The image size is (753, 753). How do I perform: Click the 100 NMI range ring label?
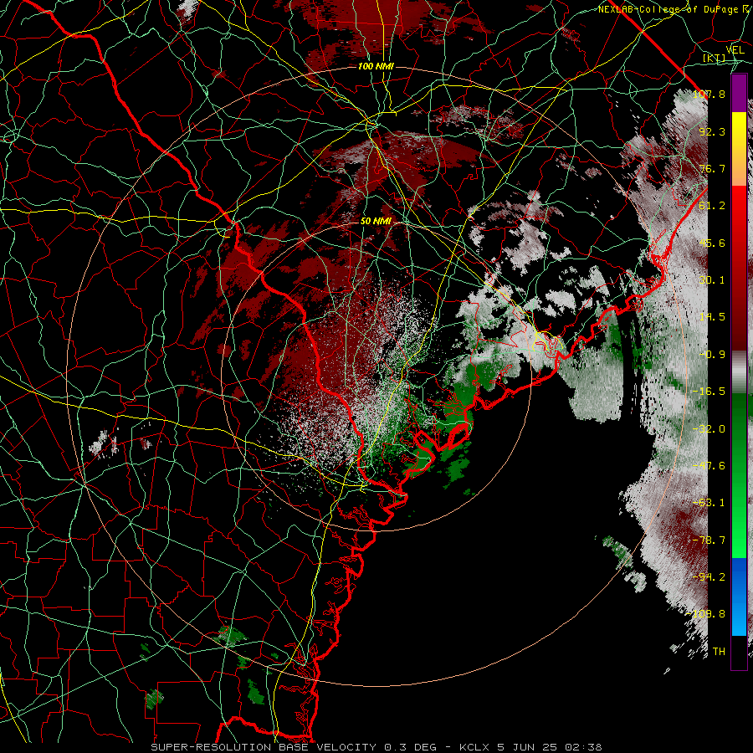point(376,66)
